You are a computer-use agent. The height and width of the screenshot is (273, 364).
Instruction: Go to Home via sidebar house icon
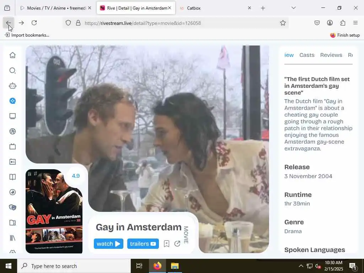tap(12, 55)
